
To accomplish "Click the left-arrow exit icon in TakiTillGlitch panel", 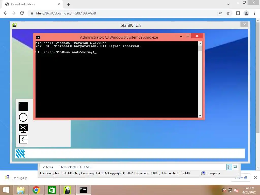I will coord(23,139).
